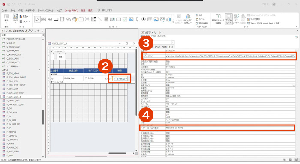Choose the Toggle Button control

tap(106, 19)
